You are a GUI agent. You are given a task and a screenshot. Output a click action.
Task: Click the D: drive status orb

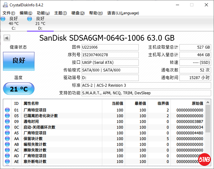coord(30,19)
